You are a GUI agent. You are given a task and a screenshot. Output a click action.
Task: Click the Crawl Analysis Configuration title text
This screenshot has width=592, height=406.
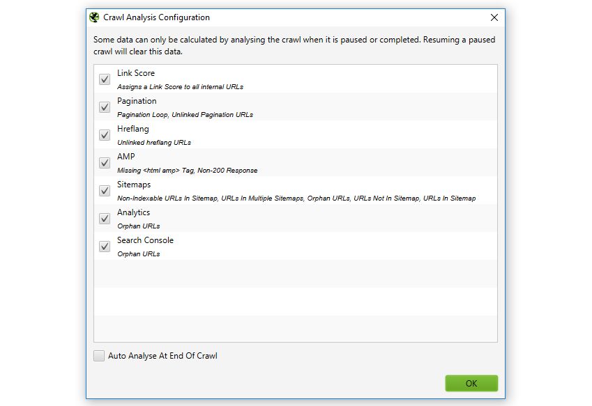click(157, 17)
